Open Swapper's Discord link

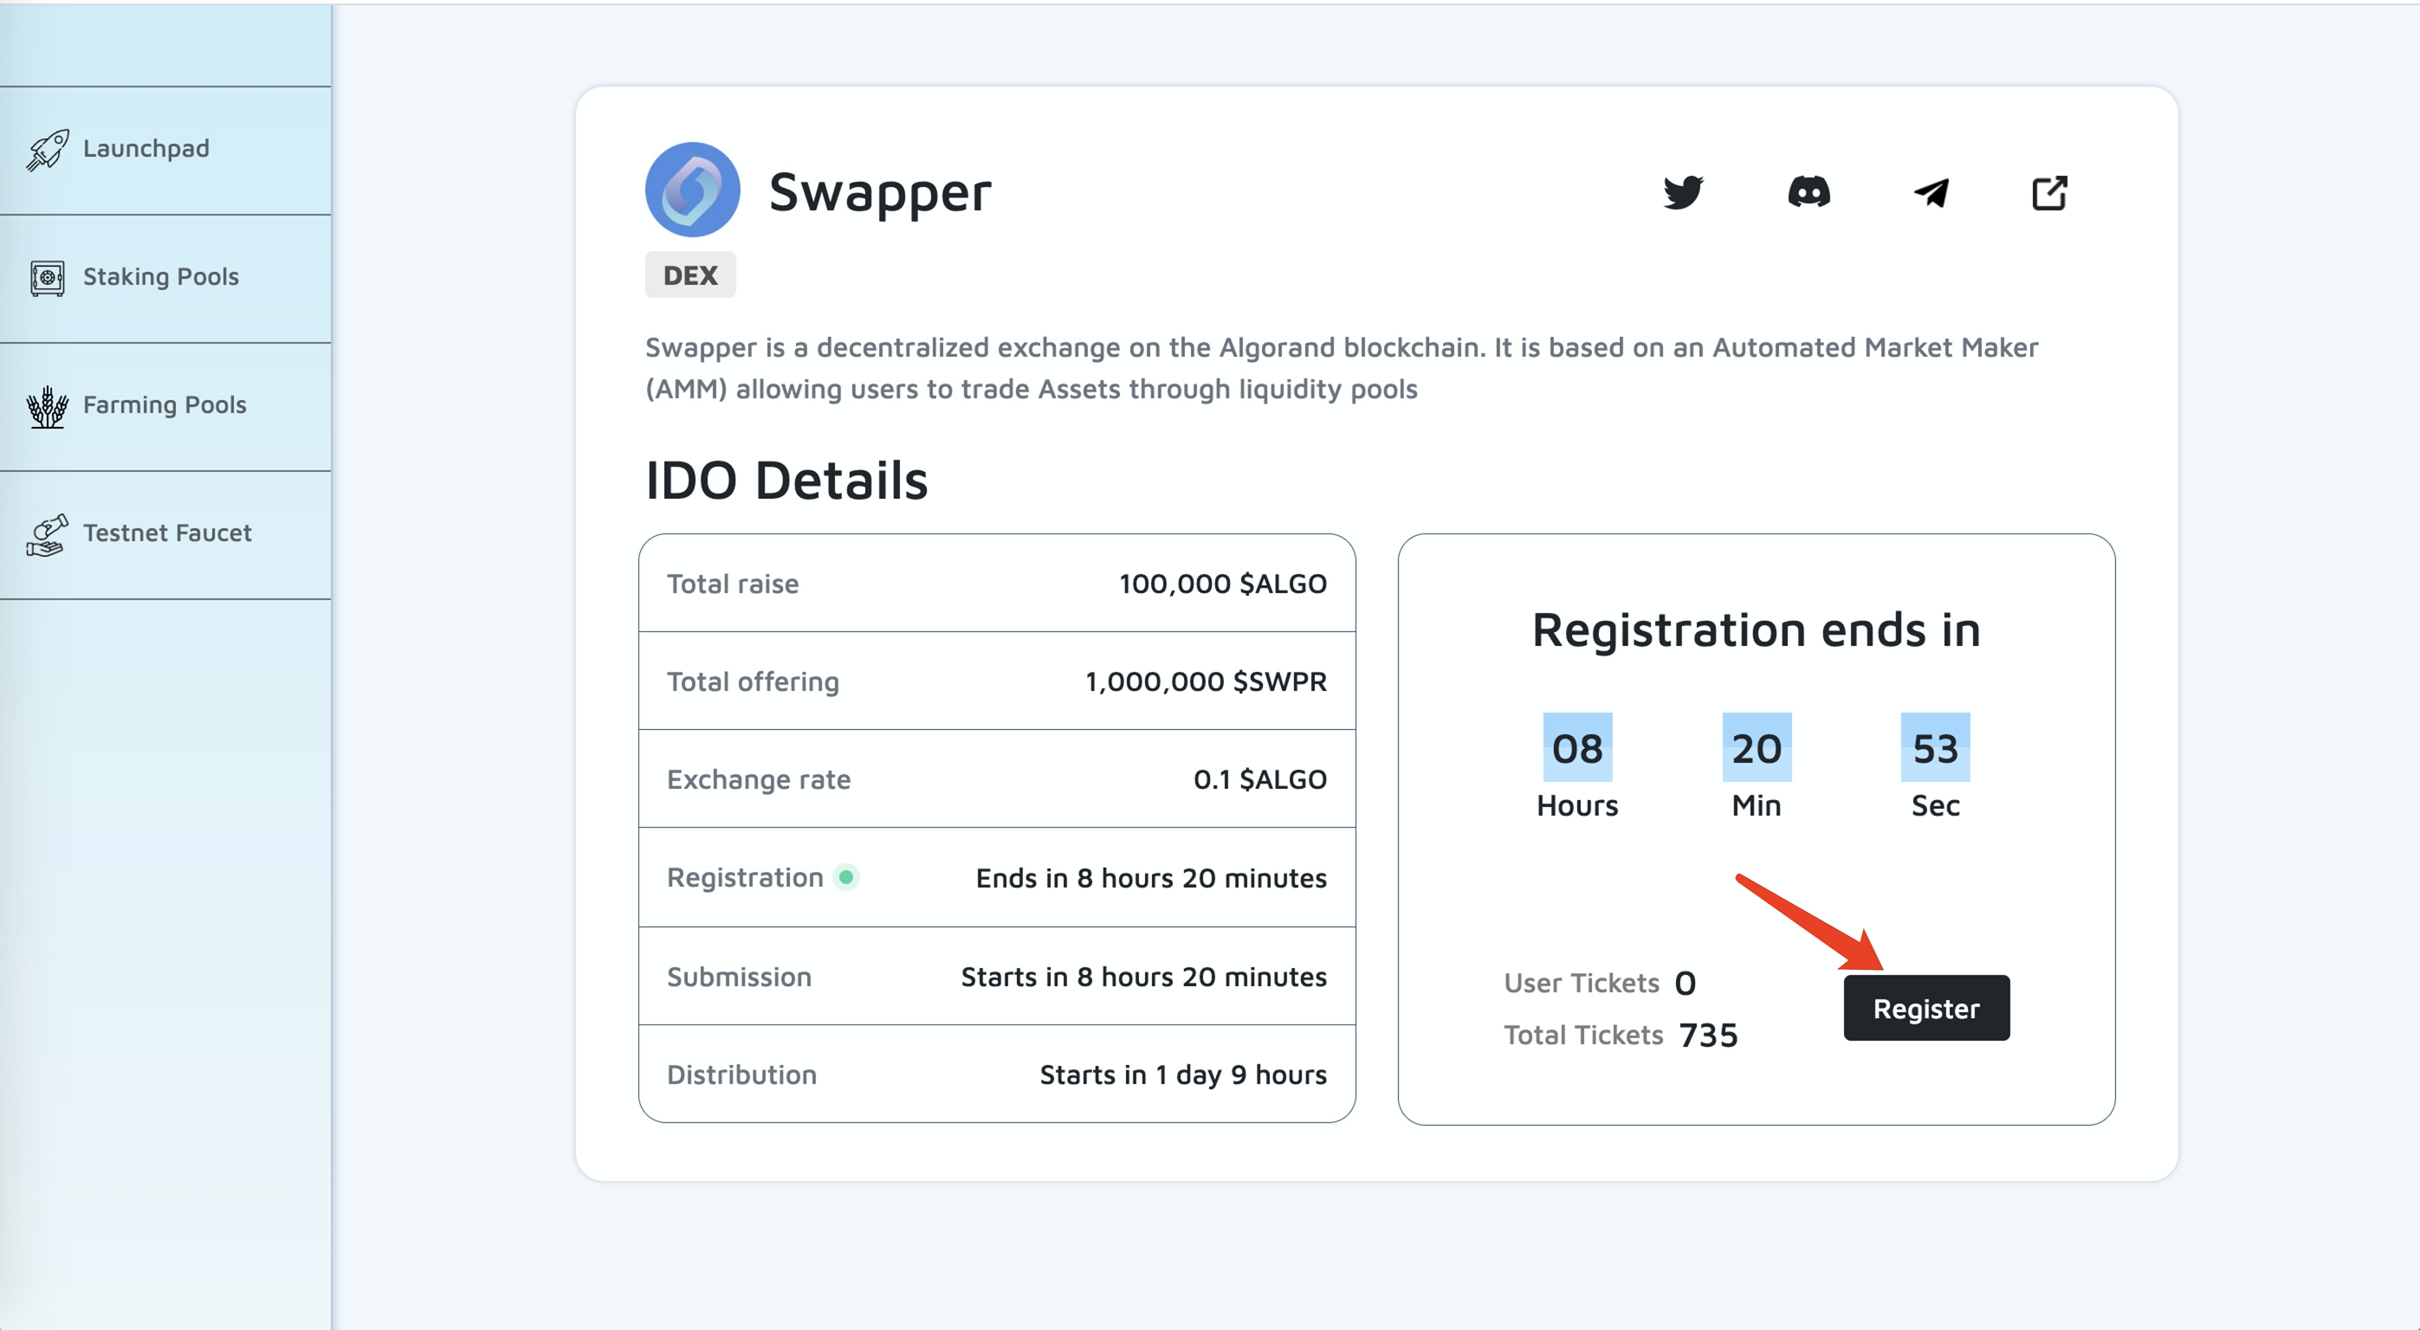pos(1809,192)
